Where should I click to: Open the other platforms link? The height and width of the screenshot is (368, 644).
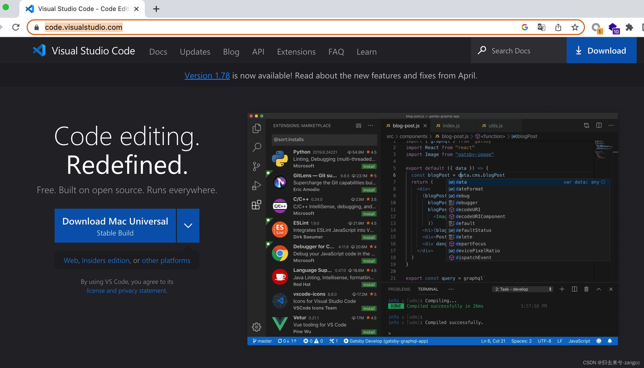click(x=166, y=260)
